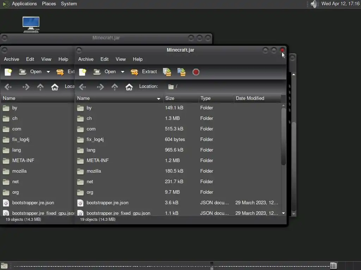The width and height of the screenshot is (361, 270).
Task: Select 'lang' folder in front window
Action: pyautogui.click(x=178, y=150)
